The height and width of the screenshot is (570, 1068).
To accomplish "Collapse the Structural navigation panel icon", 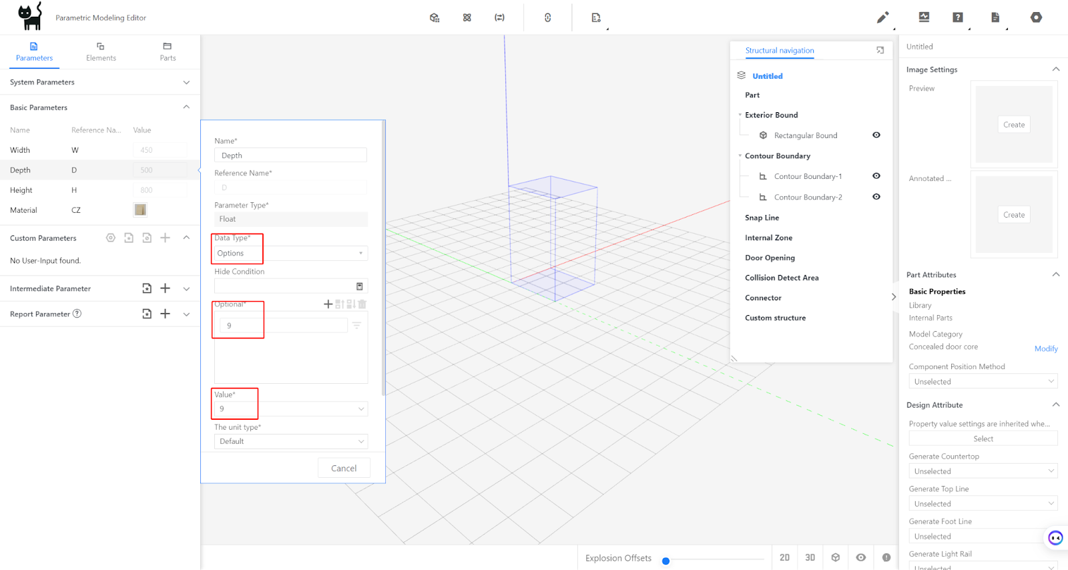I will click(x=880, y=50).
